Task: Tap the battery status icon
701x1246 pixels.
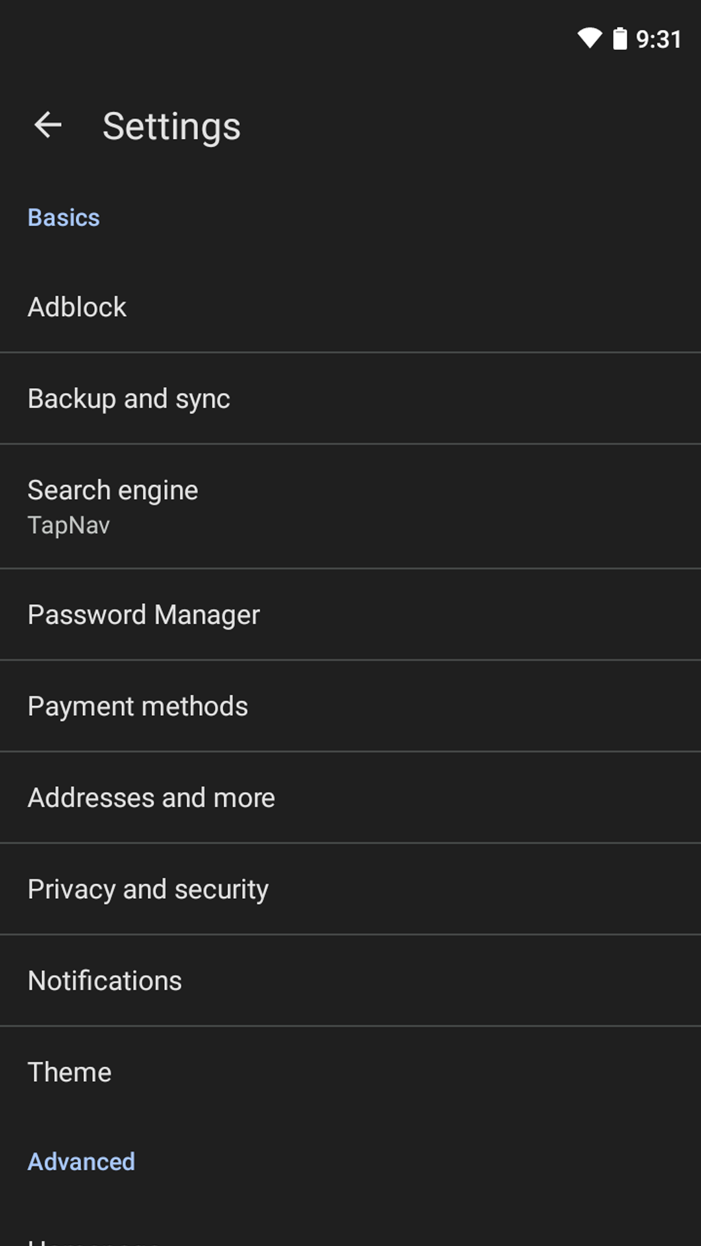Action: pos(620,39)
